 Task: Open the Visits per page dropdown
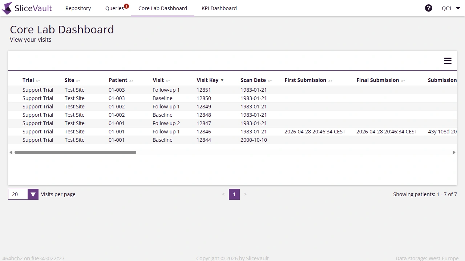click(x=33, y=194)
